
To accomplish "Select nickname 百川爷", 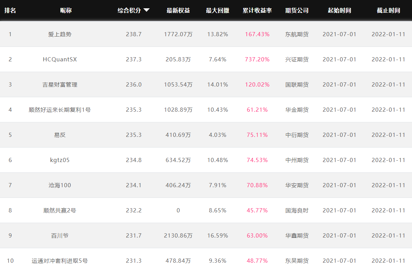I will (x=60, y=236).
